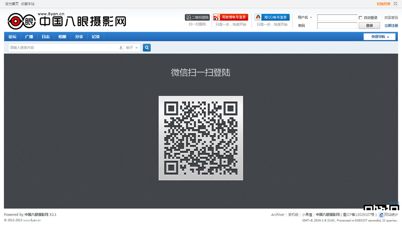The image size is (402, 237).
Task: Click the 设为首页 link
Action: tap(12, 4)
